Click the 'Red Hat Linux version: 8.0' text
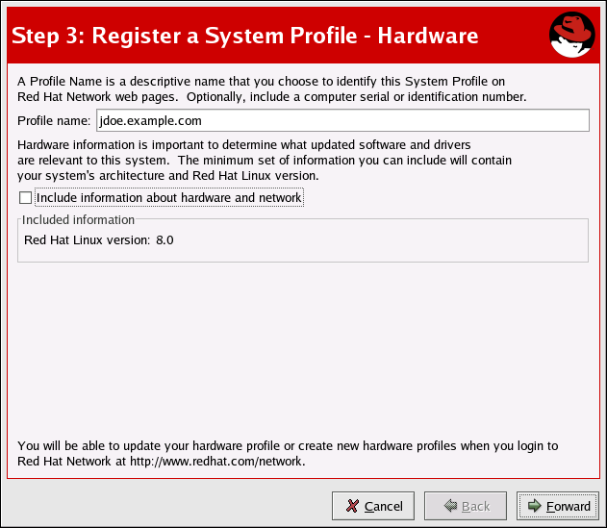Screen dimensions: 607x528 click(x=99, y=240)
